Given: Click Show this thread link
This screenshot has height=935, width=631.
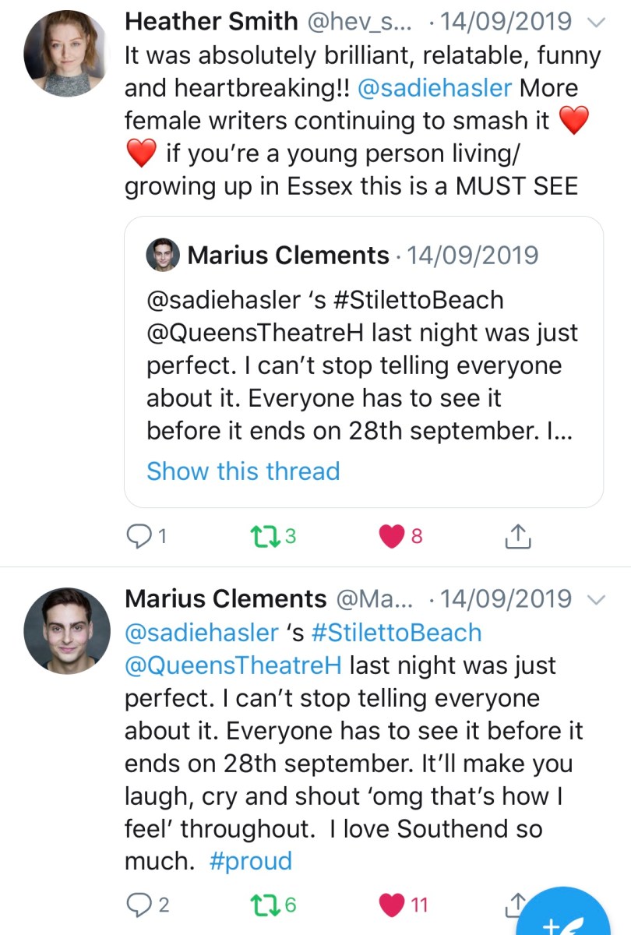Looking at the screenshot, I should 243,471.
